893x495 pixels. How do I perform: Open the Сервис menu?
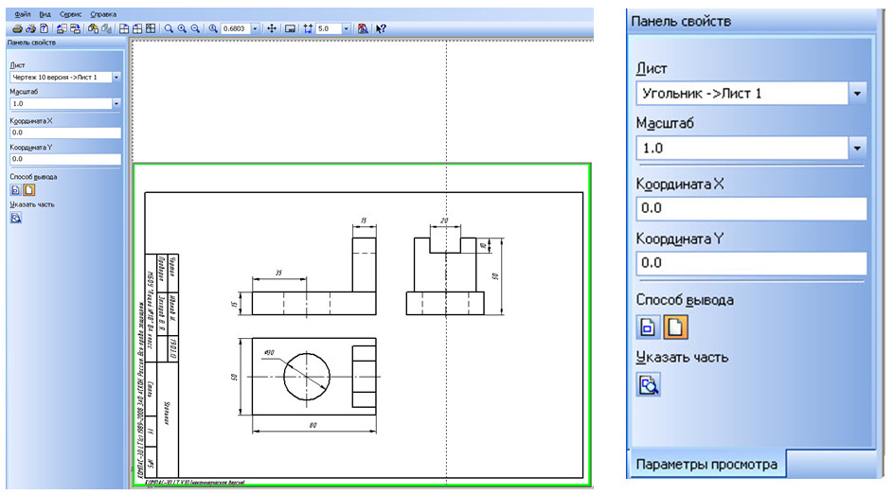[x=71, y=14]
